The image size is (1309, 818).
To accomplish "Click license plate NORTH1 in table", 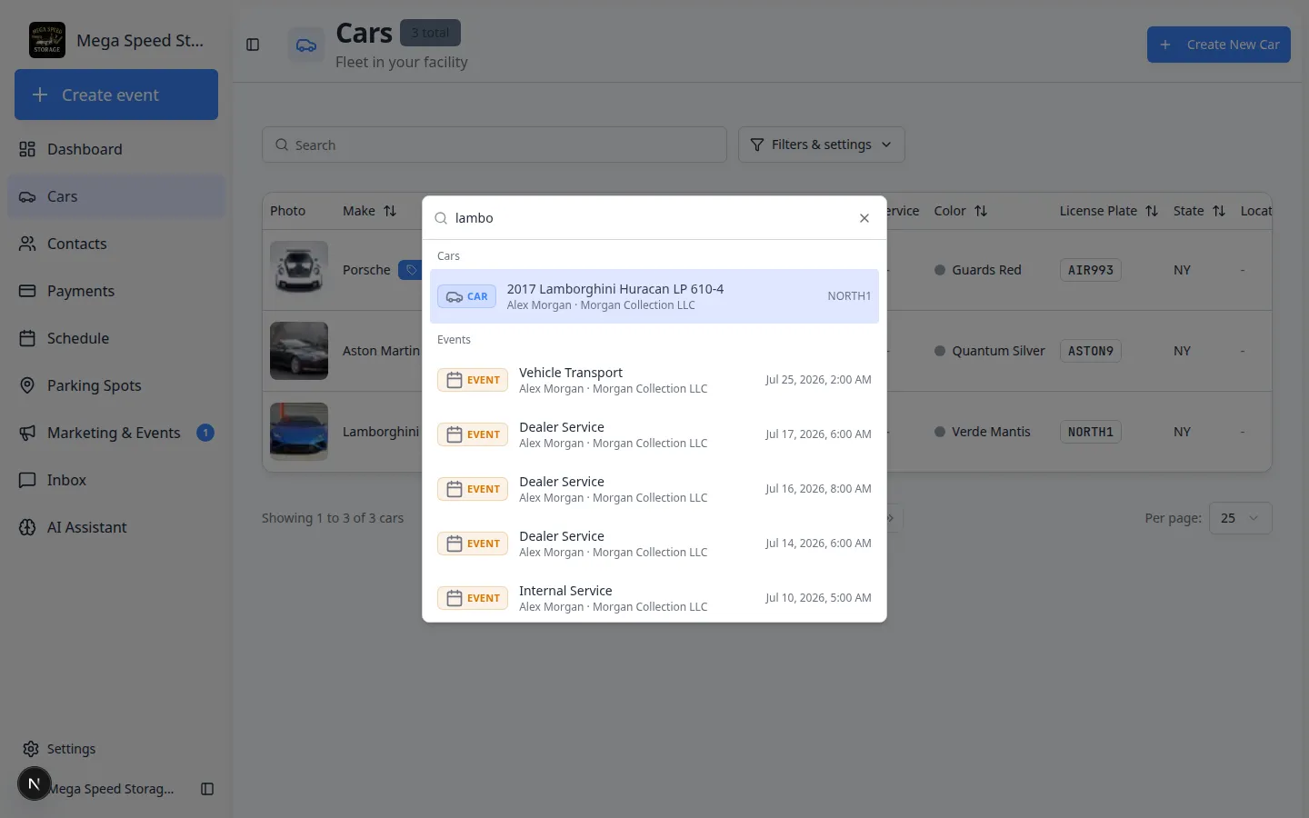I will [1091, 432].
